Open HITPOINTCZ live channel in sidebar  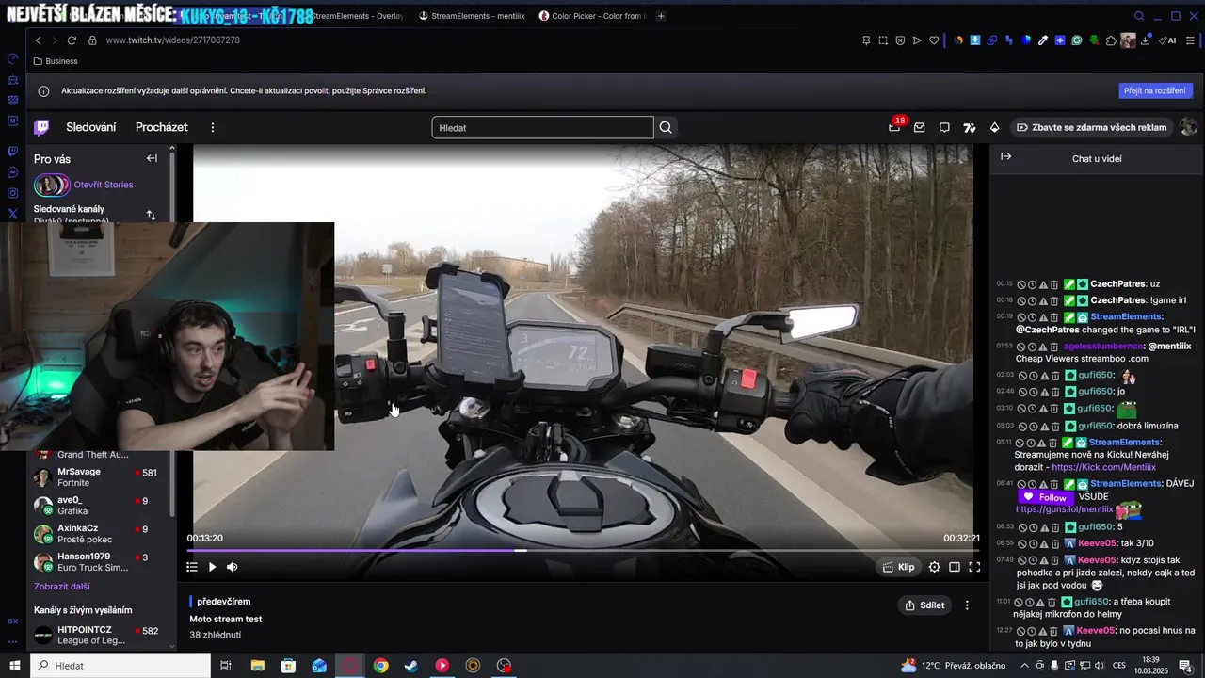pyautogui.click(x=96, y=636)
